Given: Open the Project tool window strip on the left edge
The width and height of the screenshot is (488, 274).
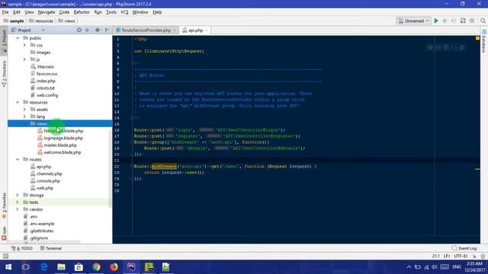Looking at the screenshot, I should [x=4, y=41].
